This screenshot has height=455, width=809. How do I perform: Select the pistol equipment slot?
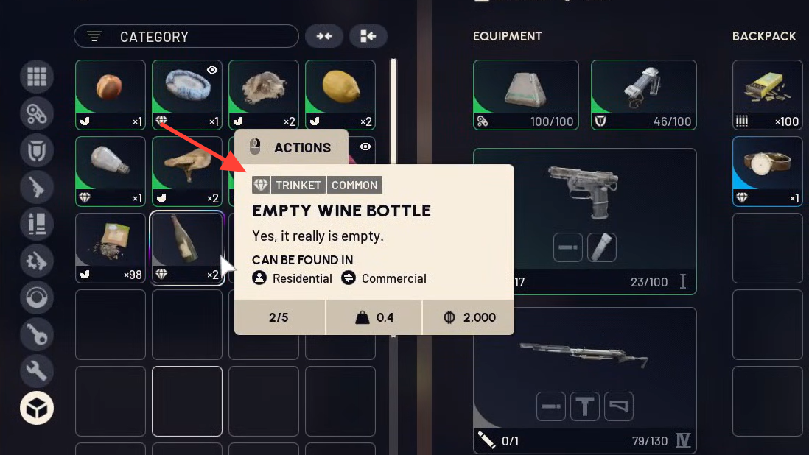click(x=584, y=222)
